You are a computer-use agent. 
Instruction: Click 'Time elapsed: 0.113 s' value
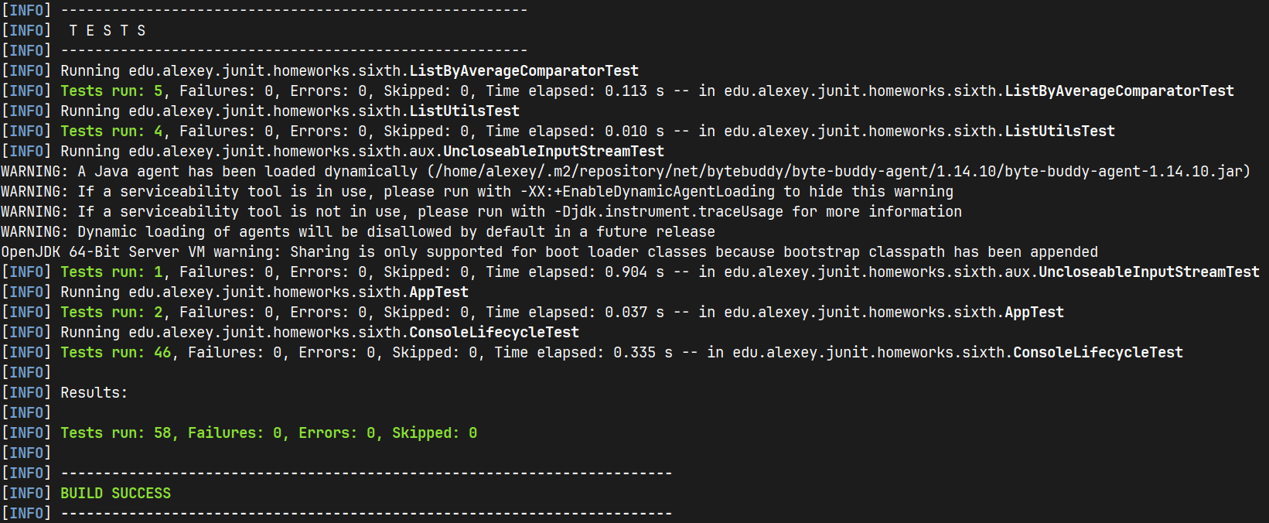pyautogui.click(x=575, y=91)
